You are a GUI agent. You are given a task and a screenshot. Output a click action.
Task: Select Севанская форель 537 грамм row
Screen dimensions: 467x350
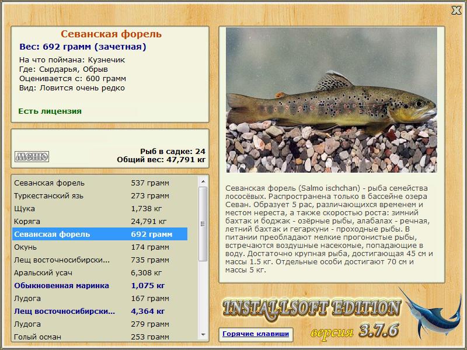tap(100, 183)
